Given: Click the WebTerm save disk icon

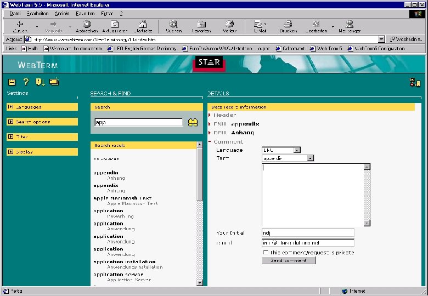Looking at the screenshot, I should 12,82.
